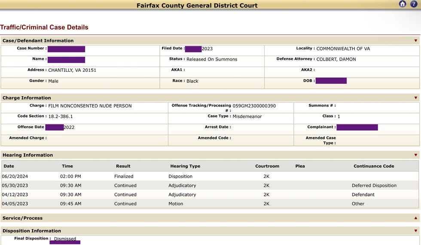Click the code section 18.2-386.1 value

(x=61, y=116)
